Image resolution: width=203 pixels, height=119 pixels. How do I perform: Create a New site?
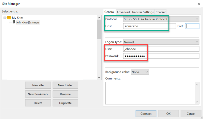38,85
